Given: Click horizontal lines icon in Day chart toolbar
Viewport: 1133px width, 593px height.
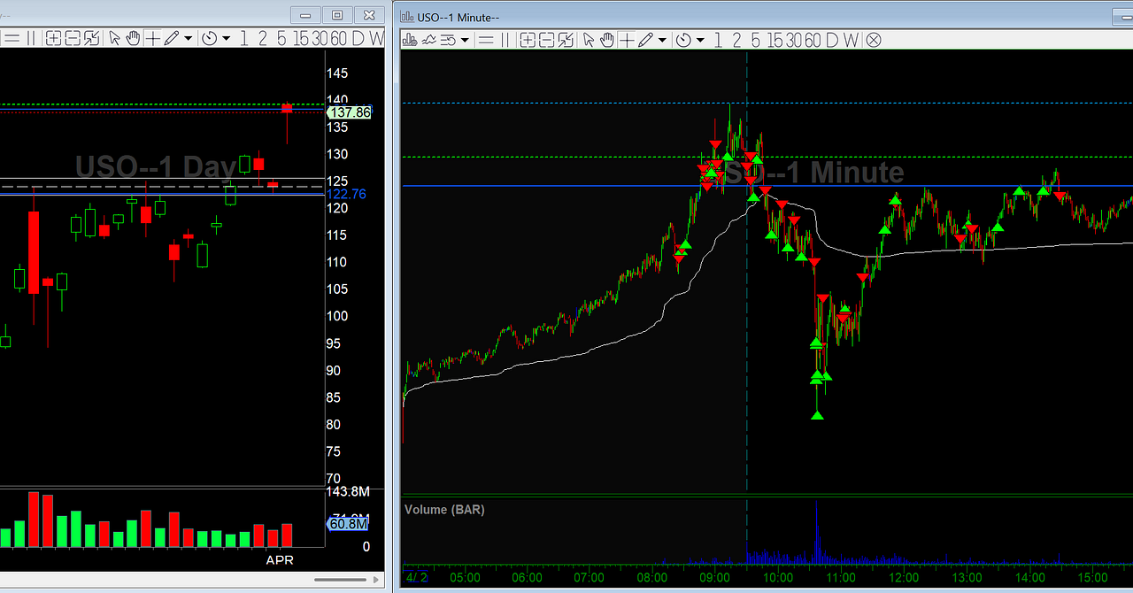Looking at the screenshot, I should point(12,38).
